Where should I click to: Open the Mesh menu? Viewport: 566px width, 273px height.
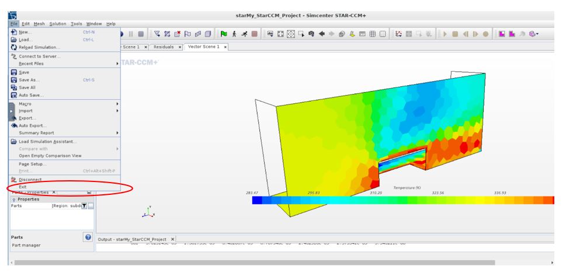[39, 24]
